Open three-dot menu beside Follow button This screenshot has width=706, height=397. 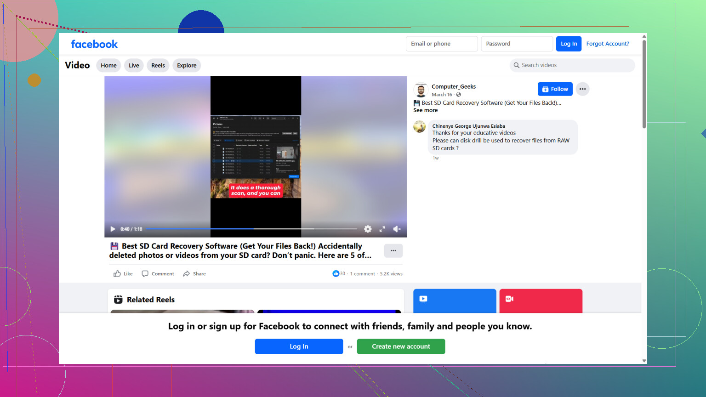point(583,89)
